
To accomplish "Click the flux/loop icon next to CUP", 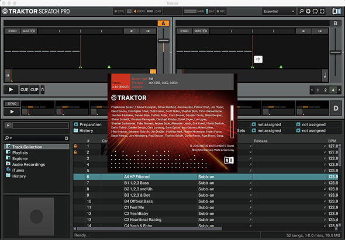I will [43, 90].
